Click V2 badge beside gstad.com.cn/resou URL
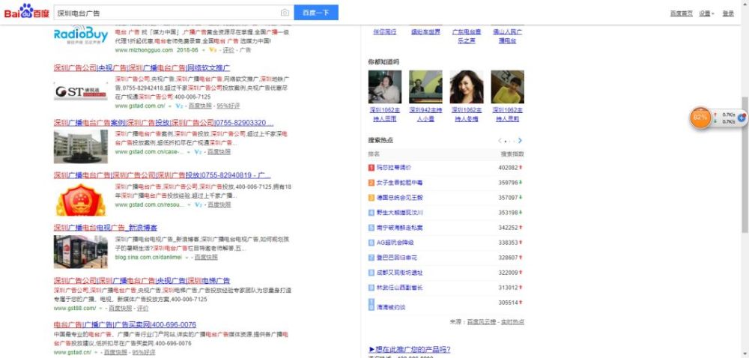This screenshot has height=358, width=749. click(x=198, y=204)
